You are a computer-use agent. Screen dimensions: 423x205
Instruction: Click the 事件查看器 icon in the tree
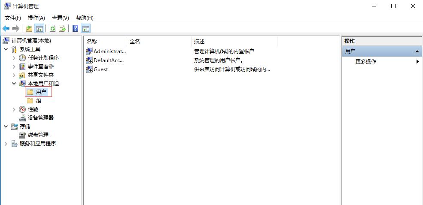click(x=22, y=66)
